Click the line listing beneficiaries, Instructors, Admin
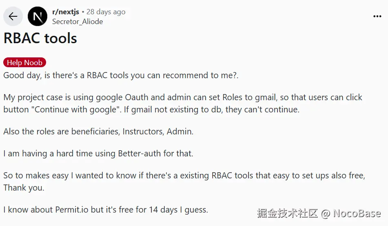The height and width of the screenshot is (226, 388). (98, 132)
